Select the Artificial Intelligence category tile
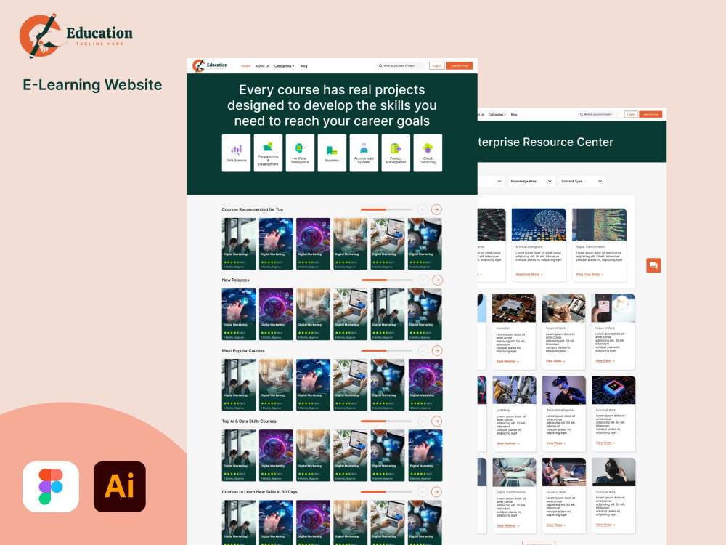 300,153
